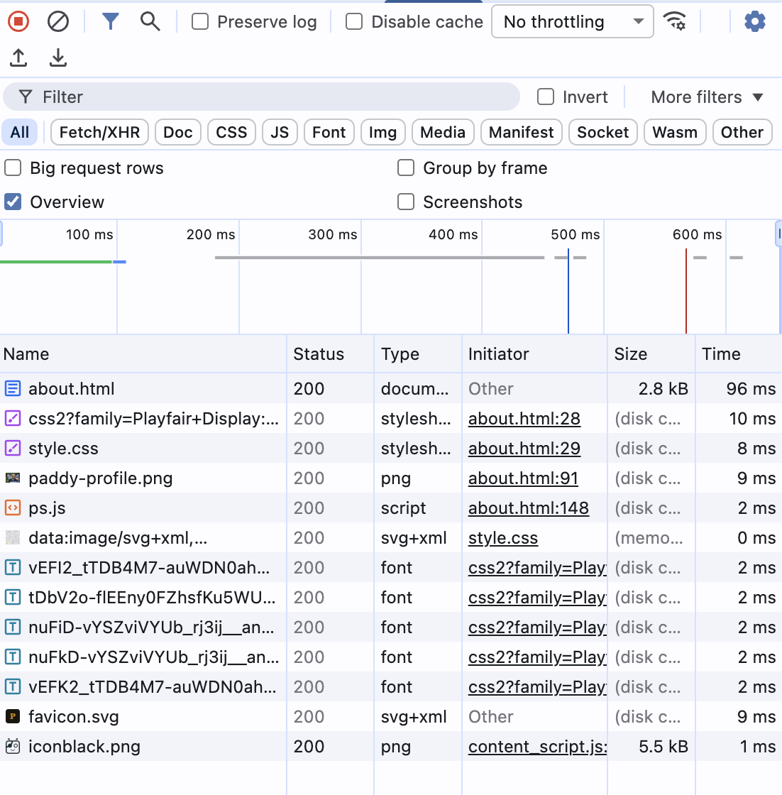This screenshot has width=782, height=795.
Task: Click the search magnifier icon
Action: coord(150,21)
